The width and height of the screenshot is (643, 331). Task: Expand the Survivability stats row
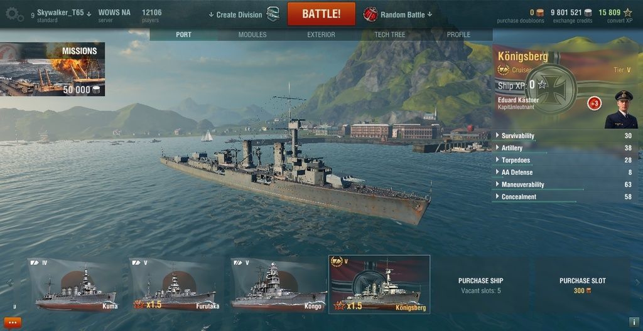point(565,135)
